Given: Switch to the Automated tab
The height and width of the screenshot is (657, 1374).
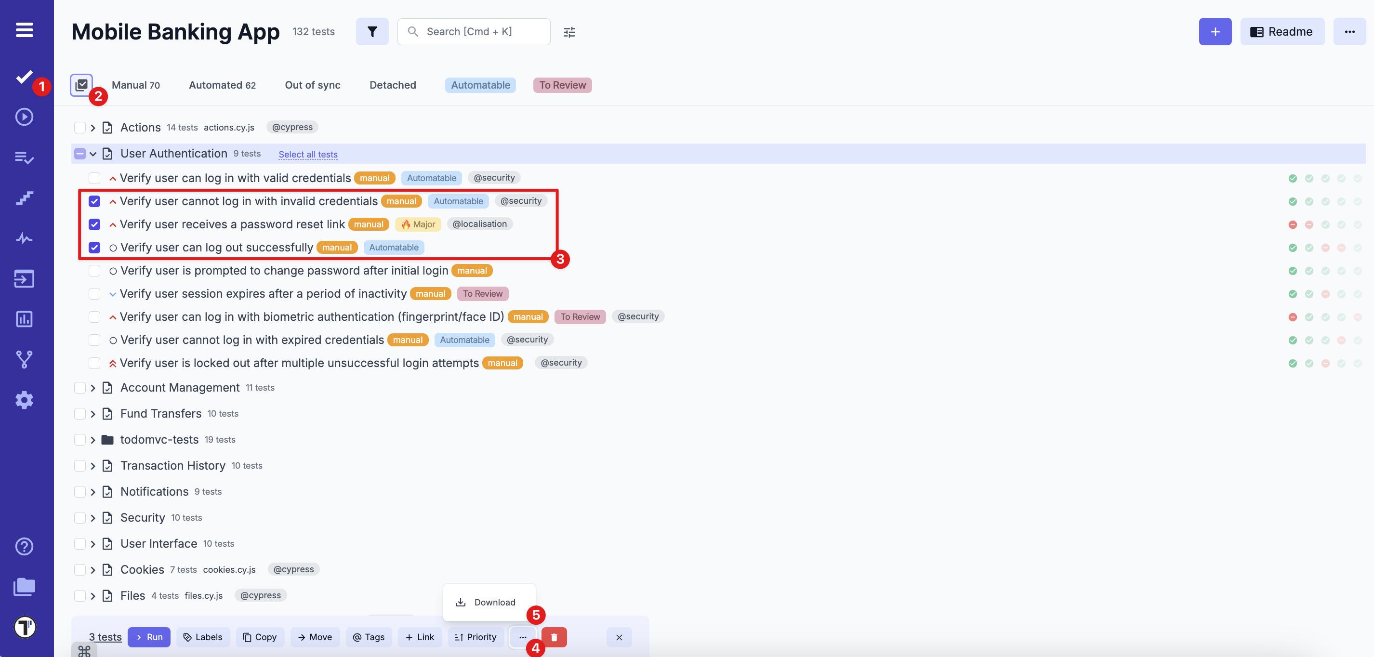Looking at the screenshot, I should [222, 85].
